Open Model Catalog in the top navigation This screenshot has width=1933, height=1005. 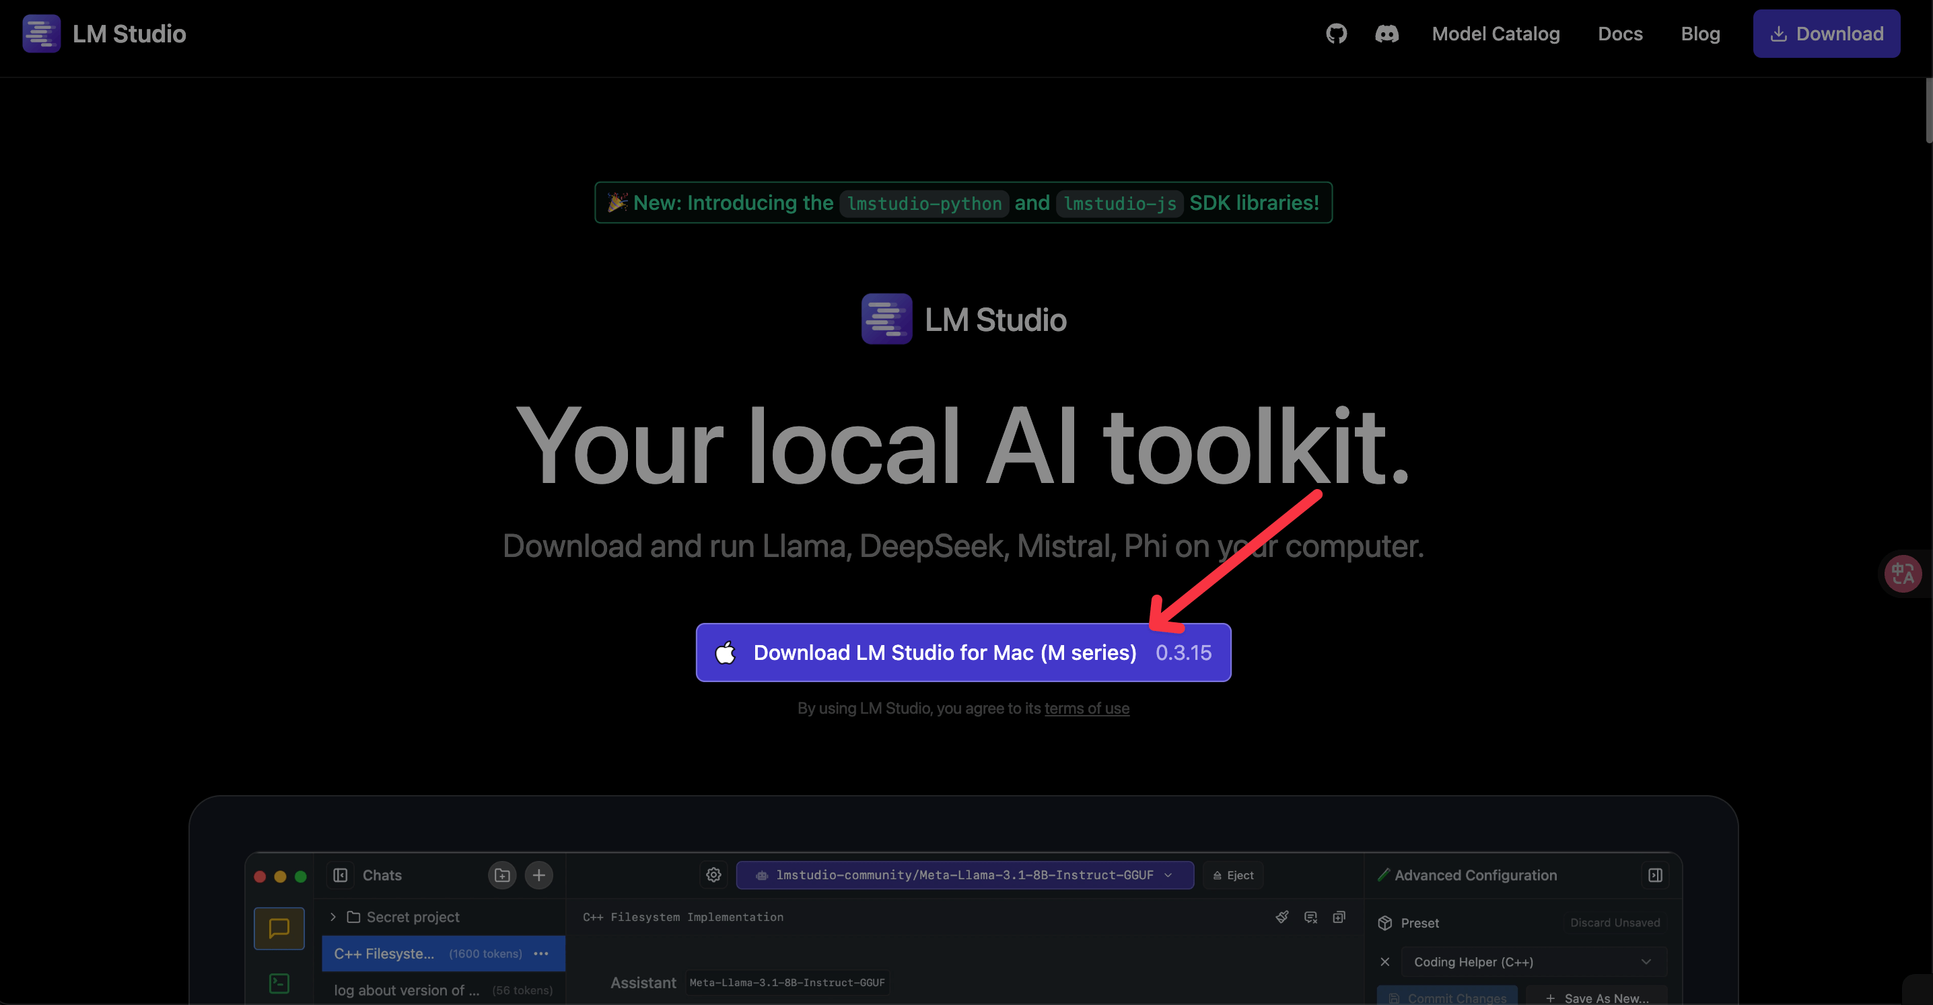[x=1495, y=34]
